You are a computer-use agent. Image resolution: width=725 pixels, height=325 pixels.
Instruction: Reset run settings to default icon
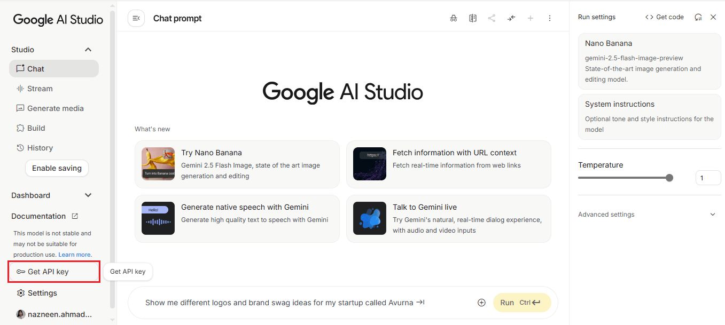click(698, 17)
